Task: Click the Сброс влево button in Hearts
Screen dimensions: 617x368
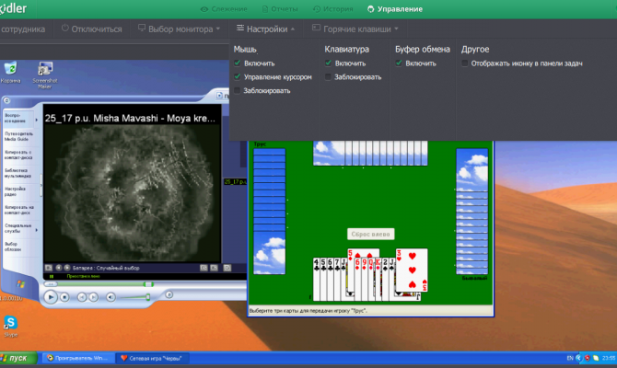Action: [x=371, y=234]
